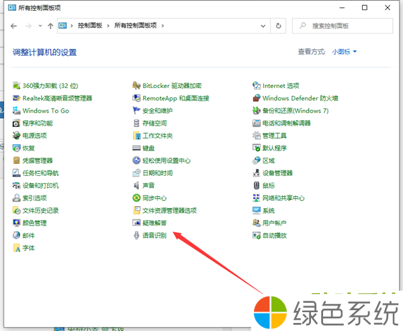Click the 同步中心 icon
The image size is (403, 331).
click(136, 198)
